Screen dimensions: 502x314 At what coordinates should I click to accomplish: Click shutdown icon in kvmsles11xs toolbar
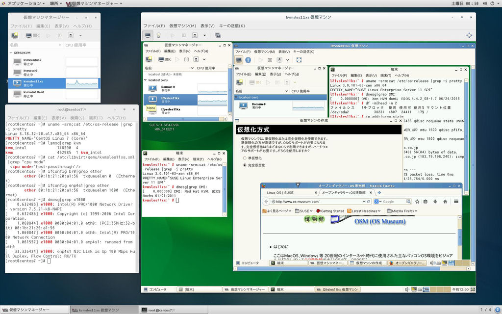[x=195, y=35]
